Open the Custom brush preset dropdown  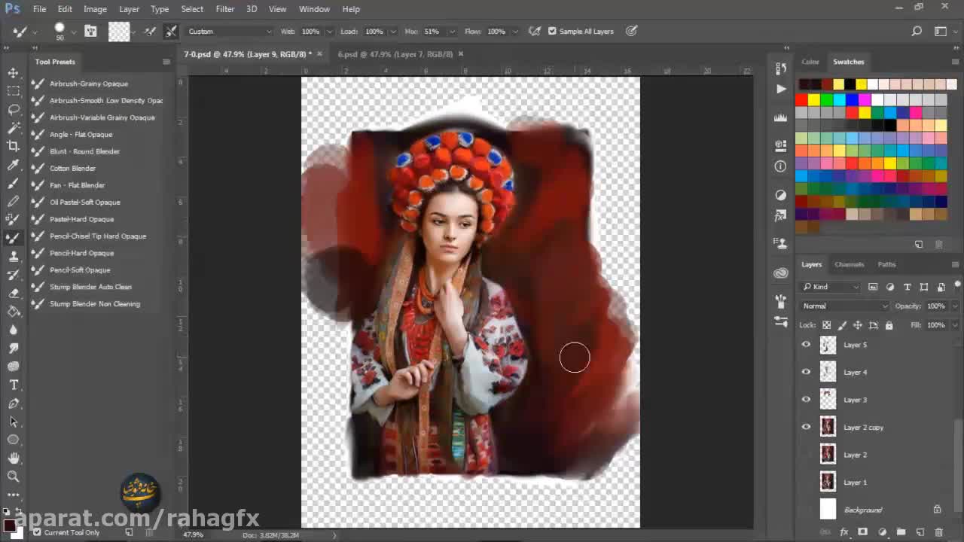pyautogui.click(x=229, y=32)
